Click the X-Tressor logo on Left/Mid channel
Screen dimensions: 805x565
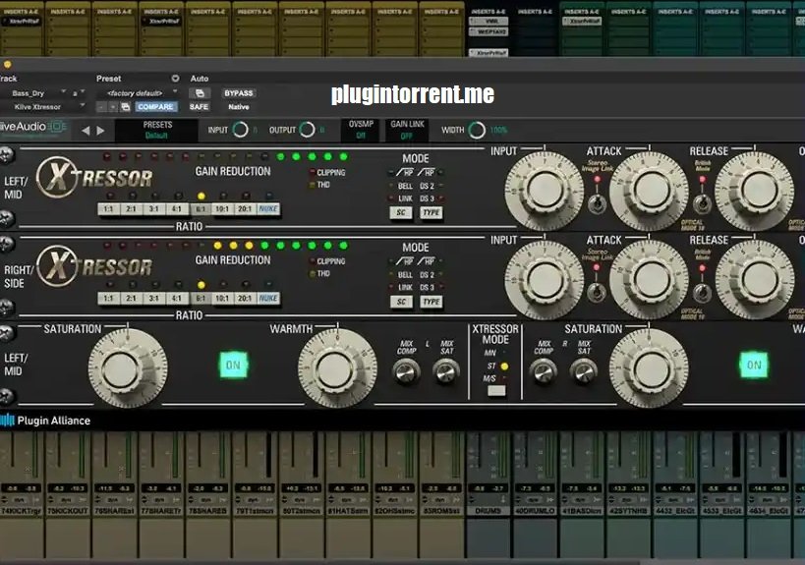[94, 178]
